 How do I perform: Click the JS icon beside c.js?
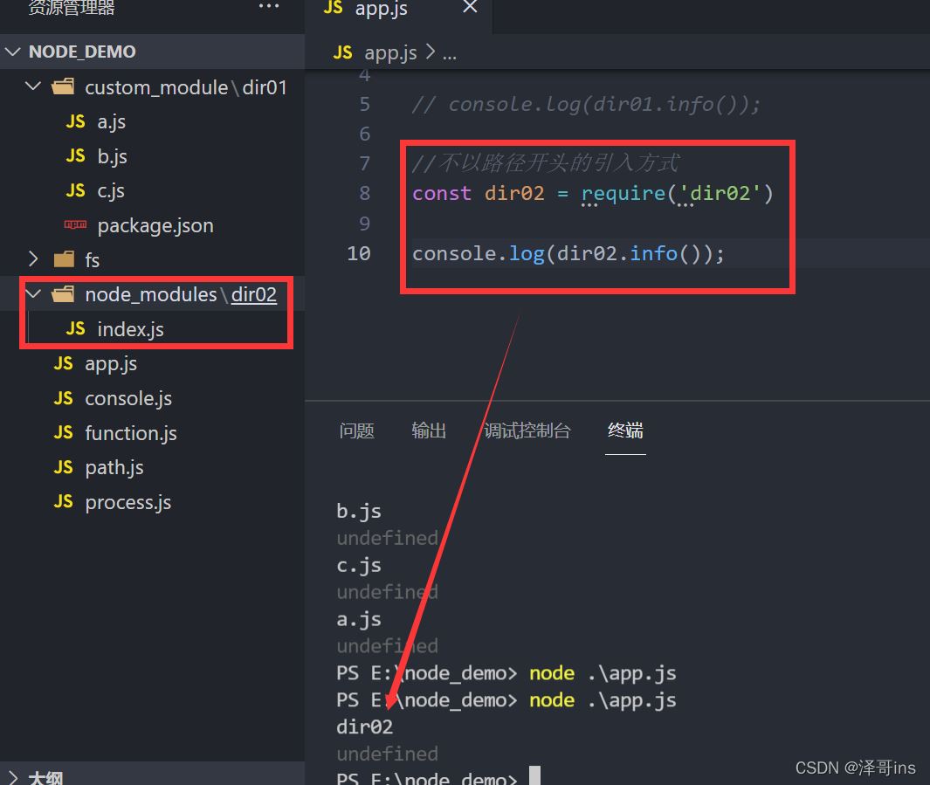[75, 189]
